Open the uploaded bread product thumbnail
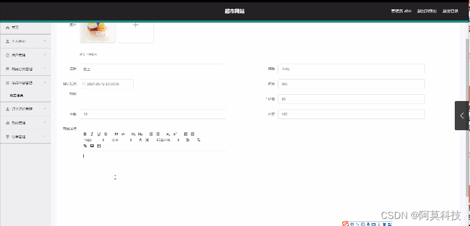Image resolution: width=470 pixels, height=226 pixels. coord(98,32)
